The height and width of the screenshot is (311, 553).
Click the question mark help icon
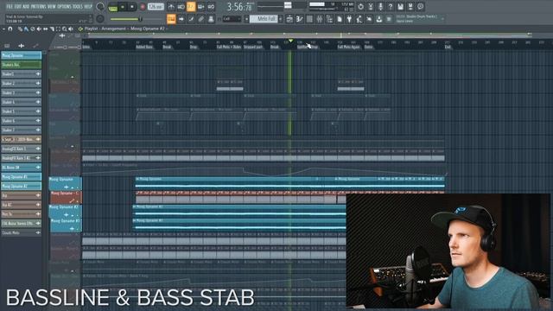(391, 7)
